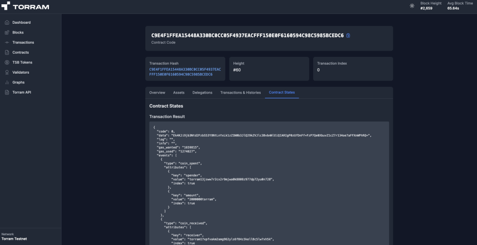Click the Dashboard home icon in sidebar
The image size is (477, 245).
pyautogui.click(x=7, y=22)
